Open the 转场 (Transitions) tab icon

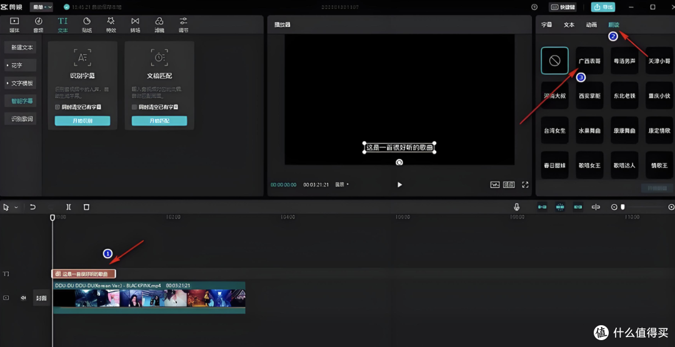point(135,25)
